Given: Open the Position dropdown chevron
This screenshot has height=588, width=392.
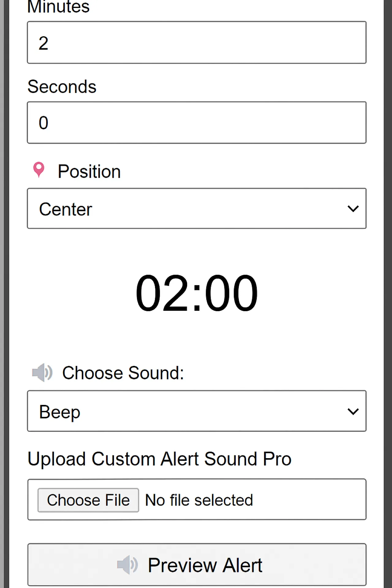Looking at the screenshot, I should (x=353, y=209).
